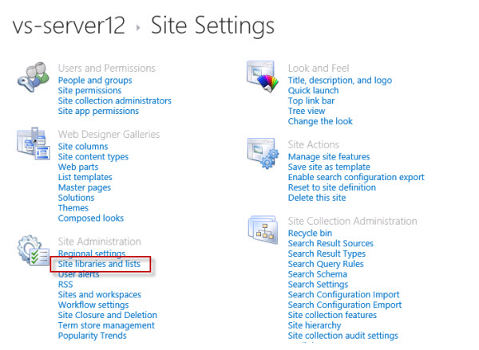Click the Look and Feel color fan icon

pyautogui.click(x=263, y=77)
